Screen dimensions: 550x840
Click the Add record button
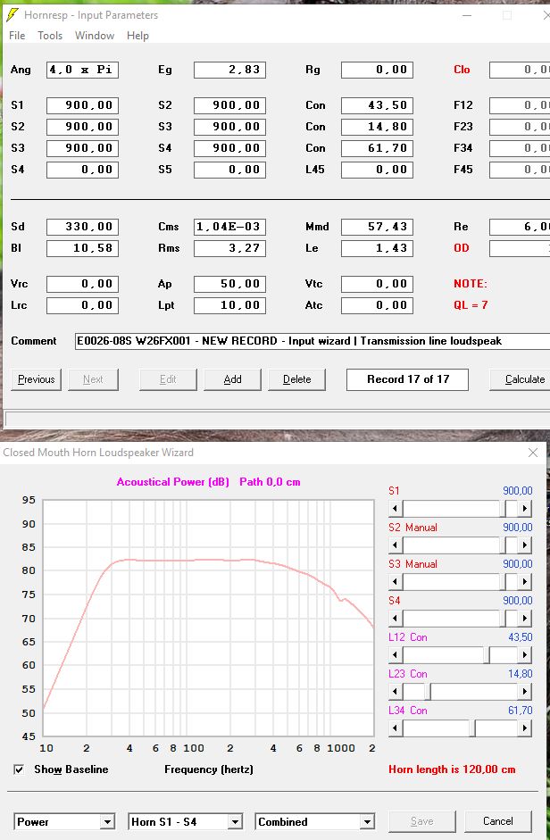point(232,379)
